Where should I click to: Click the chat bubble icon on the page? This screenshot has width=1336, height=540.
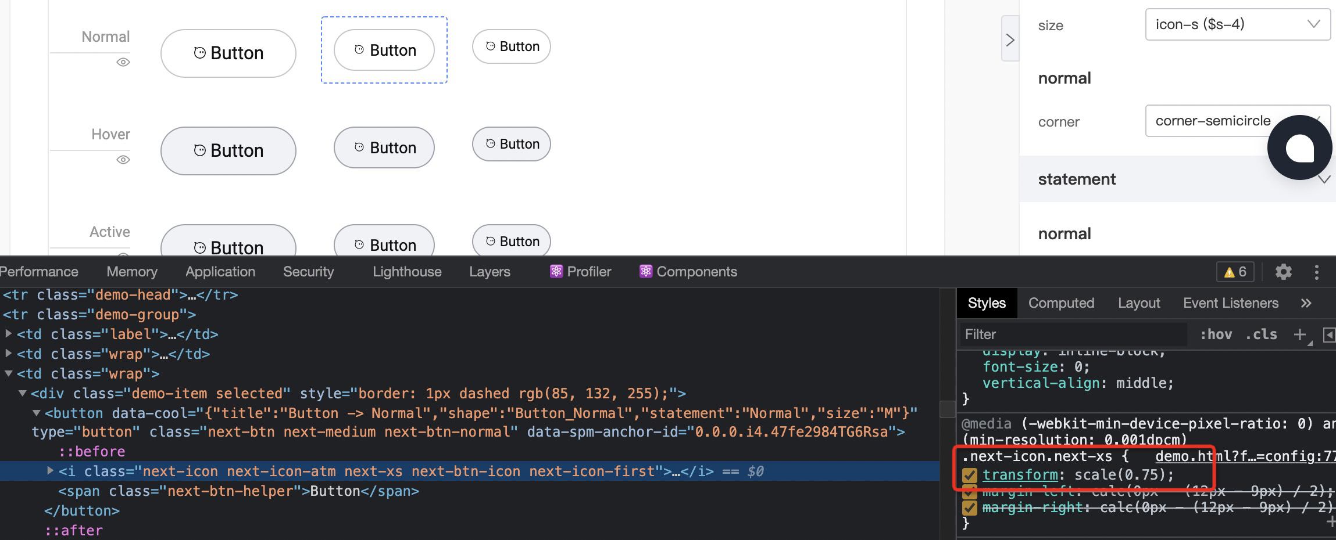point(1300,147)
